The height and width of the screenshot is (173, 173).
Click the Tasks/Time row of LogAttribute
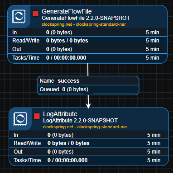tap(89, 160)
